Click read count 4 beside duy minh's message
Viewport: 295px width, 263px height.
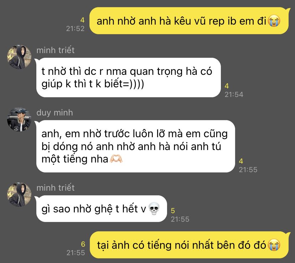[241, 161]
